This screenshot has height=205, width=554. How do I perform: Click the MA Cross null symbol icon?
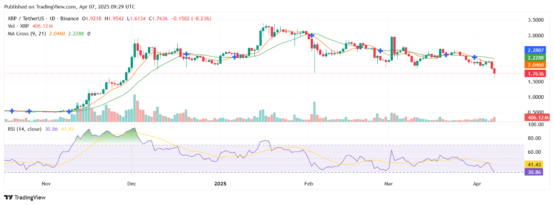pyautogui.click(x=89, y=34)
